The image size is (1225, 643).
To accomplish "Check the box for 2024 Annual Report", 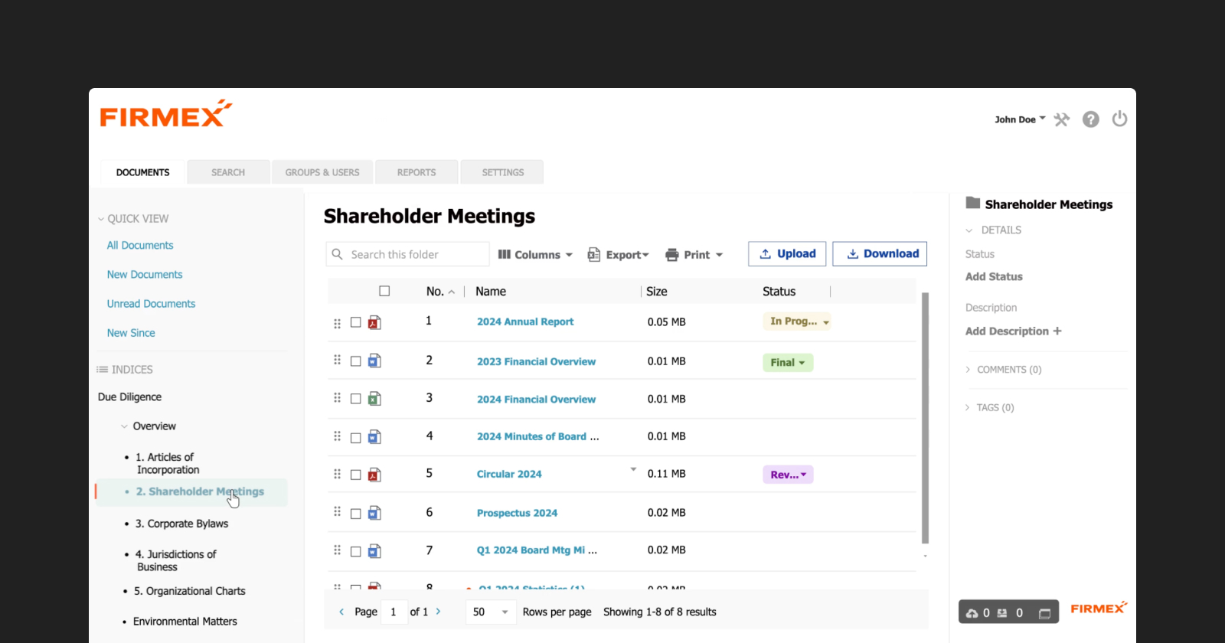I will coord(356,322).
